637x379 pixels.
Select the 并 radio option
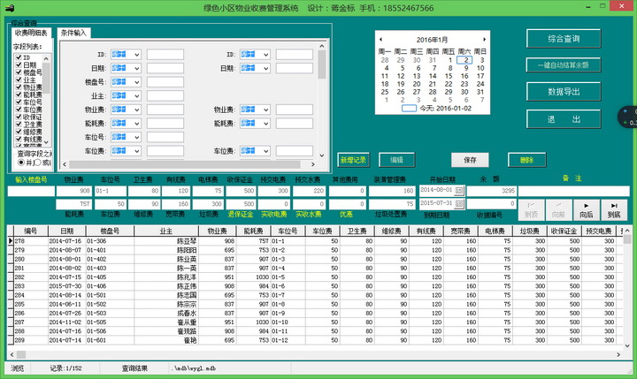[20, 163]
